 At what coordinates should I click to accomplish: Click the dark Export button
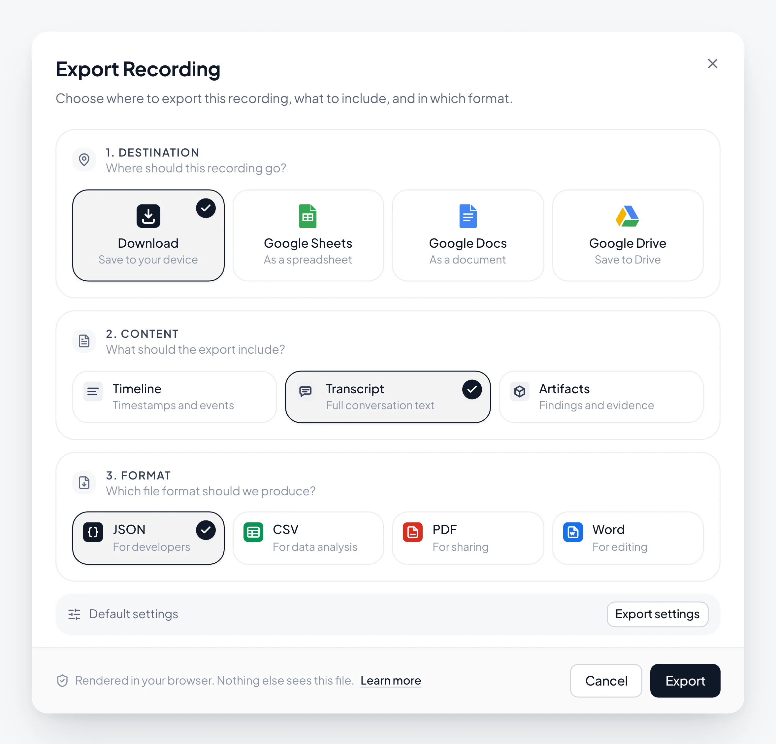(685, 681)
